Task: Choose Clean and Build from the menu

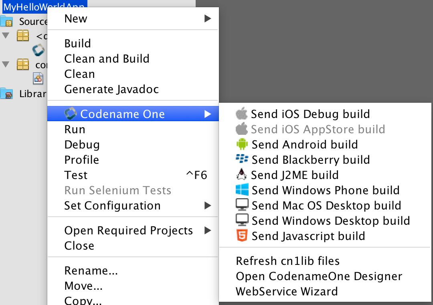Action: (107, 59)
